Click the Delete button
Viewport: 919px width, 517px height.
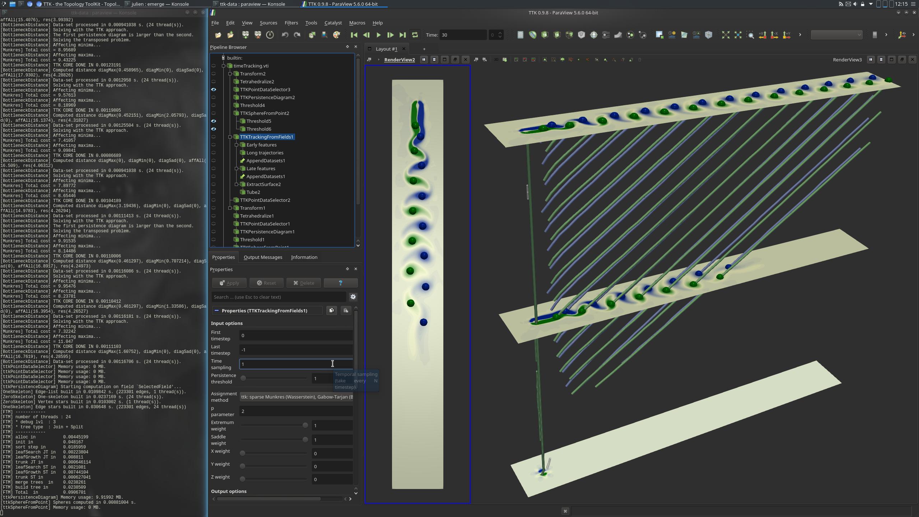[x=303, y=283]
